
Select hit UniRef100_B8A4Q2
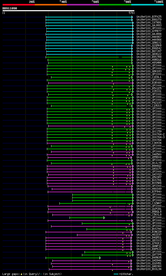149,166
